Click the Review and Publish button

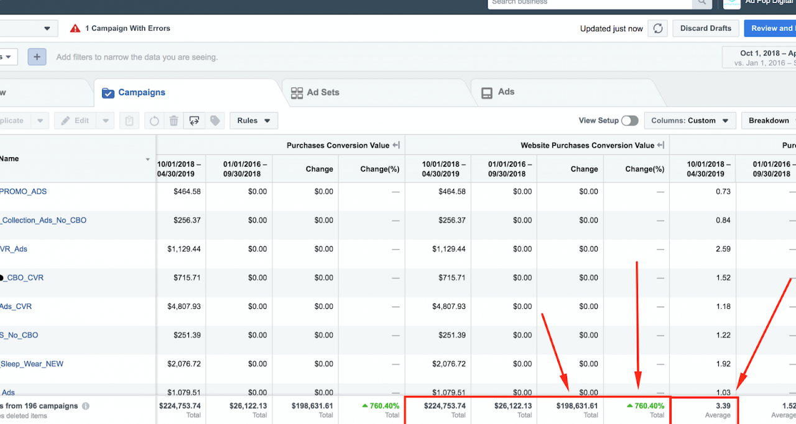point(770,29)
